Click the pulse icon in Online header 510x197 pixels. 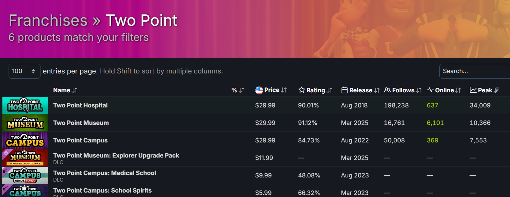click(430, 90)
